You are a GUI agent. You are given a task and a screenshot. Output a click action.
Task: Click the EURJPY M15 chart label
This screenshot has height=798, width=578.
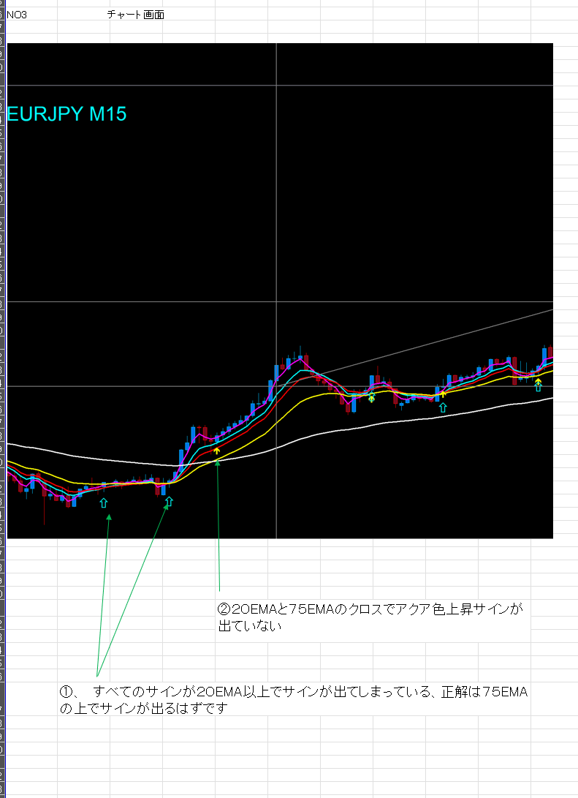pos(67,114)
